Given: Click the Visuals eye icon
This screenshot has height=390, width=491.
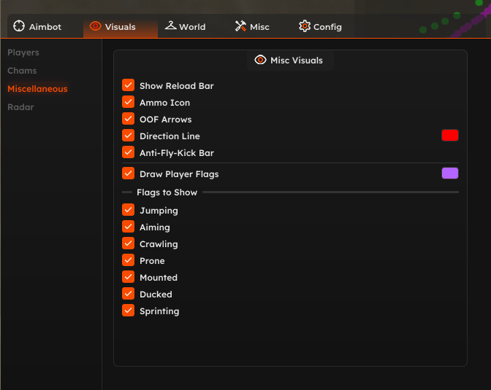Looking at the screenshot, I should 96,26.
